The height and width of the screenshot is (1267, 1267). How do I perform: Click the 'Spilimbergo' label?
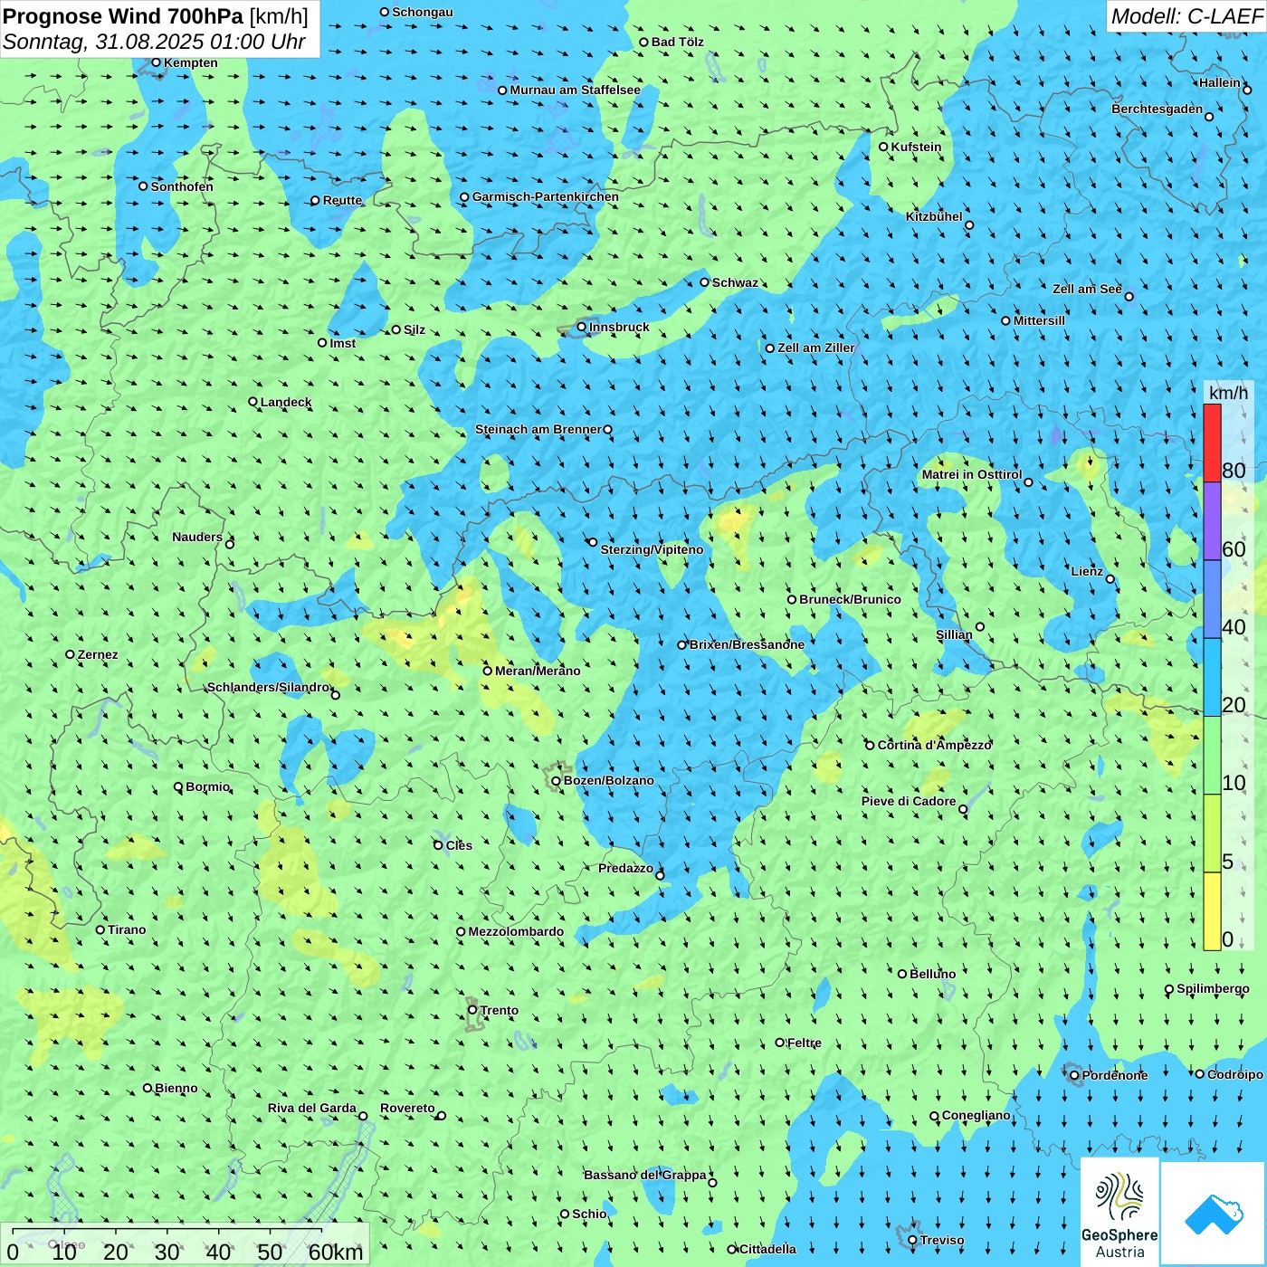tap(1213, 988)
